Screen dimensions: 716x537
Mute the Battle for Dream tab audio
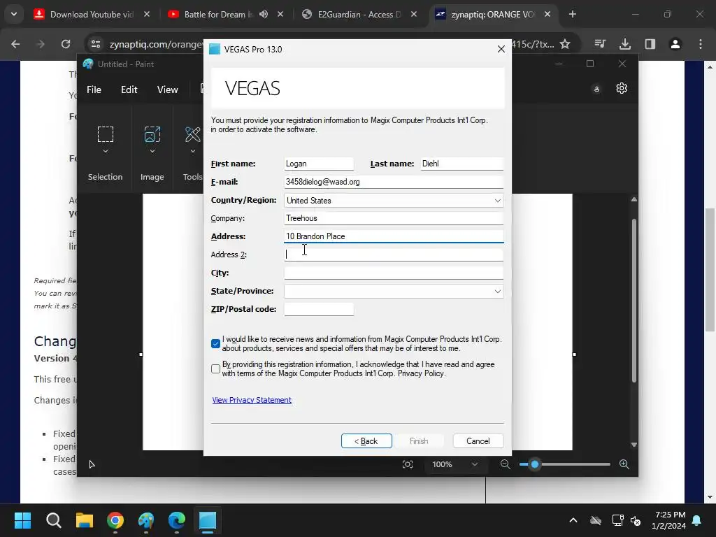[264, 14]
